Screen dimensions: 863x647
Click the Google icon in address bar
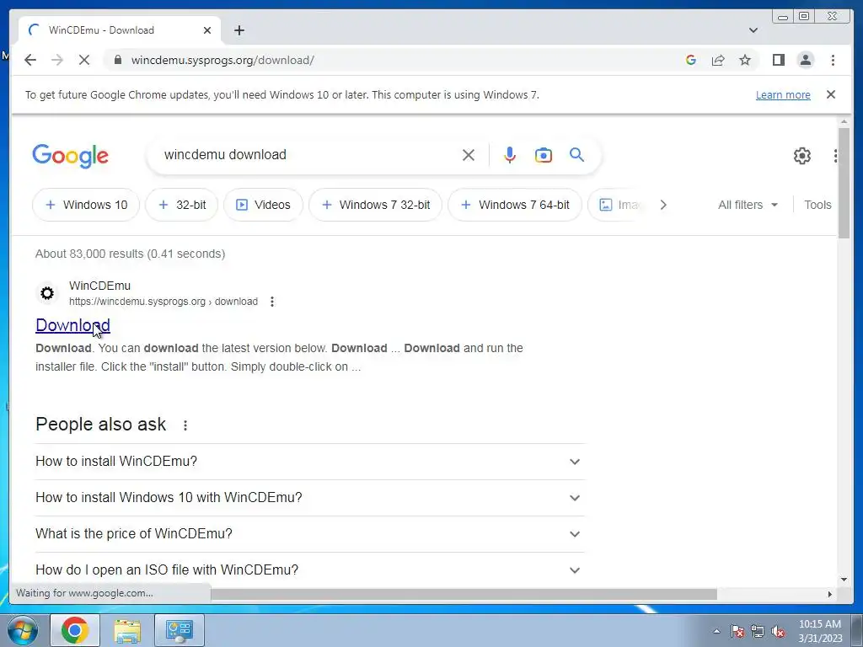tap(691, 60)
